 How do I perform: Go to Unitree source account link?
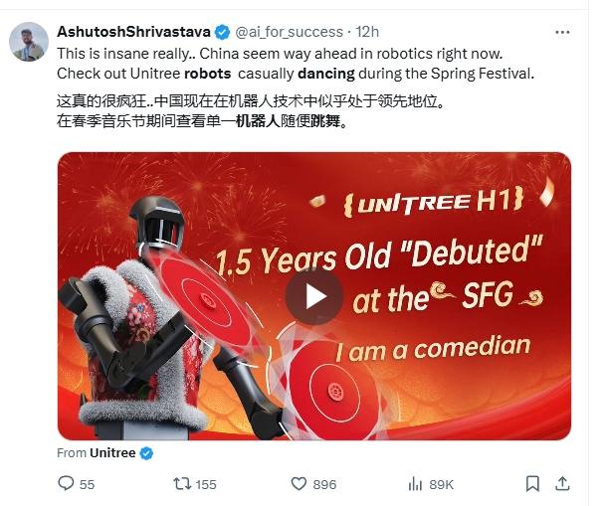(112, 453)
